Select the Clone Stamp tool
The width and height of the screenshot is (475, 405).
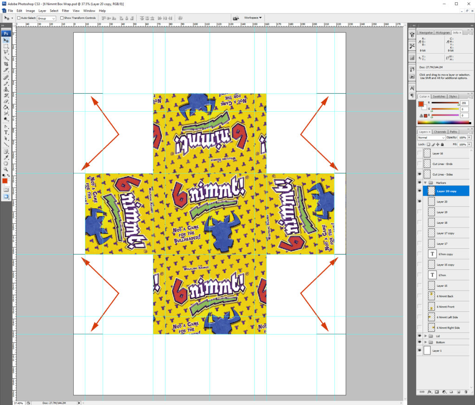pos(6,89)
